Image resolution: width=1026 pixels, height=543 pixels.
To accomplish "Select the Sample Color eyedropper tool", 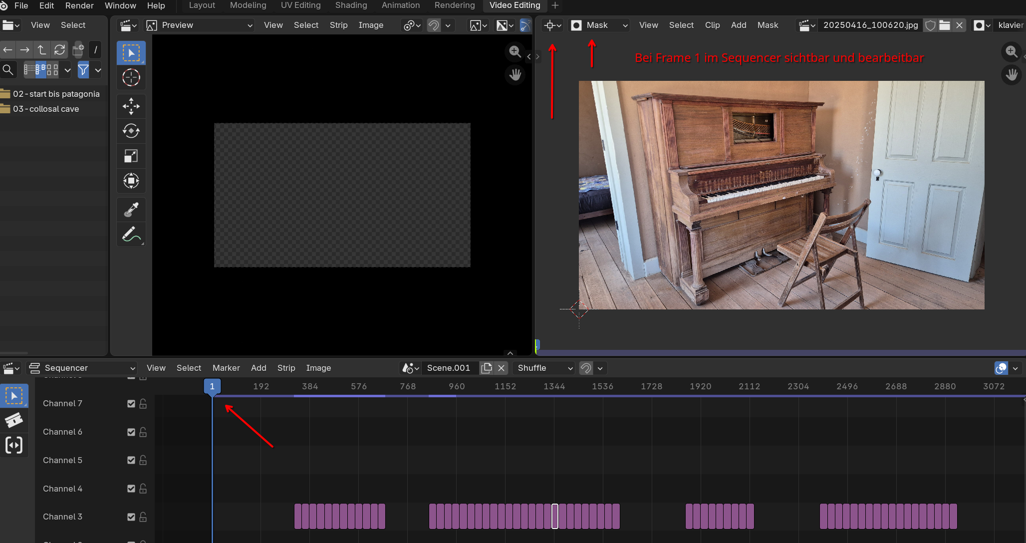I will (131, 210).
